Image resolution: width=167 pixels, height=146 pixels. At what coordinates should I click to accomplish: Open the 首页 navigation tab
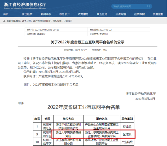click(6, 14)
